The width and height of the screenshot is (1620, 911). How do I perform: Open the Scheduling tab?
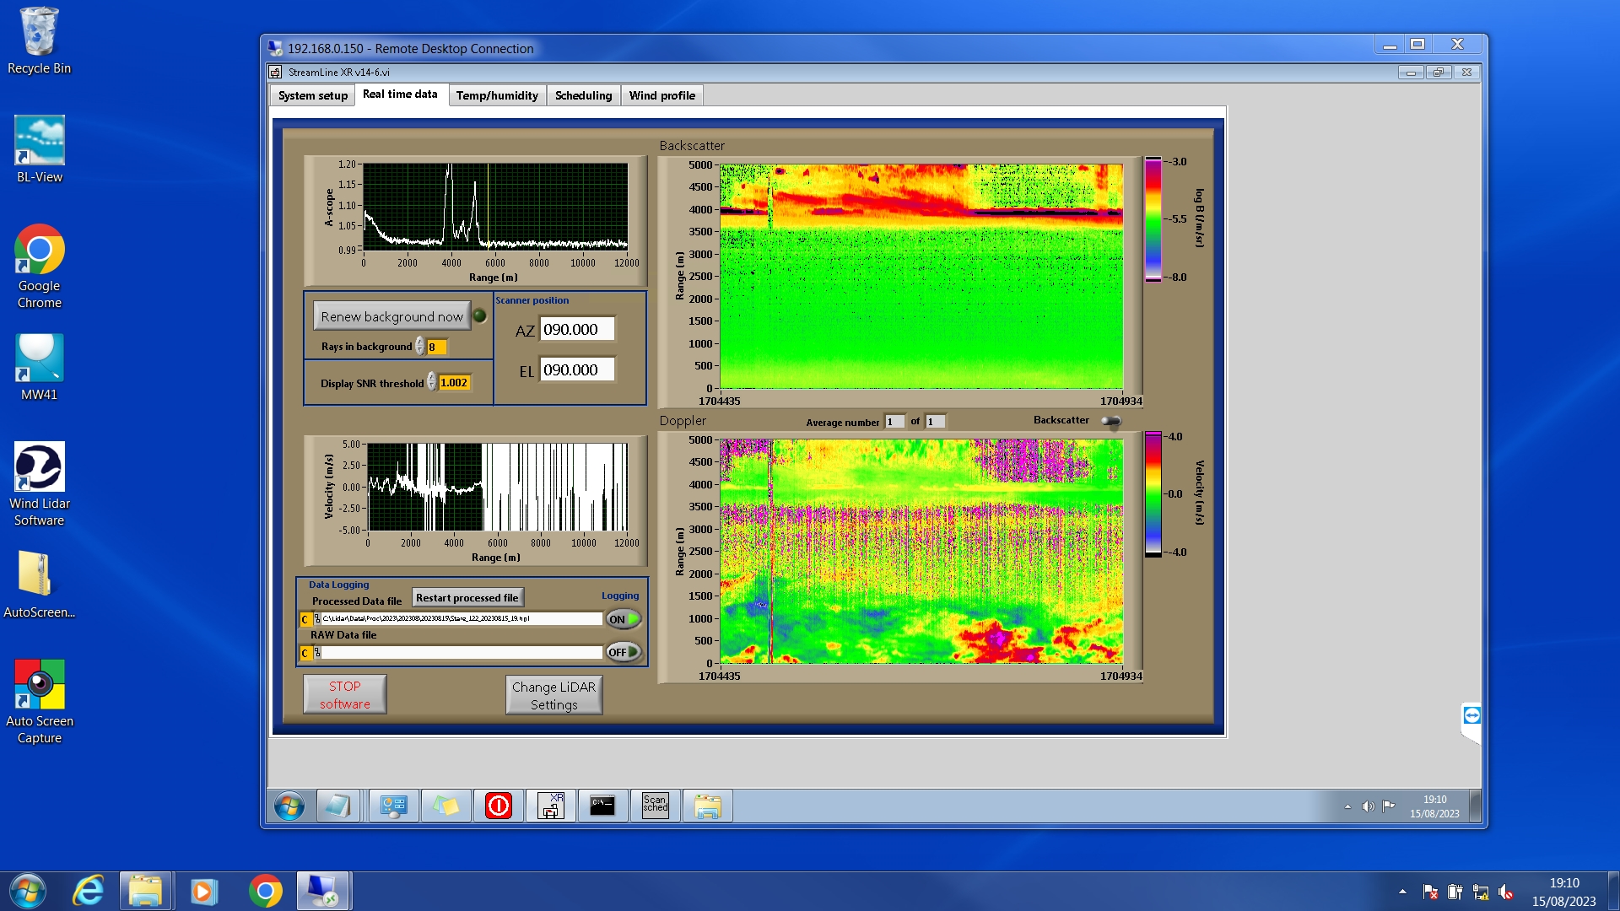click(583, 95)
